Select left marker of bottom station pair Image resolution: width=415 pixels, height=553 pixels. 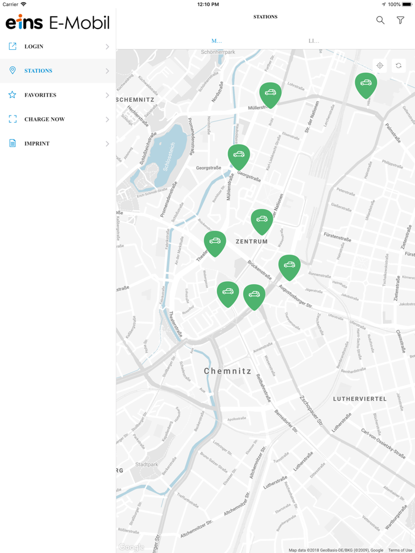228,294
